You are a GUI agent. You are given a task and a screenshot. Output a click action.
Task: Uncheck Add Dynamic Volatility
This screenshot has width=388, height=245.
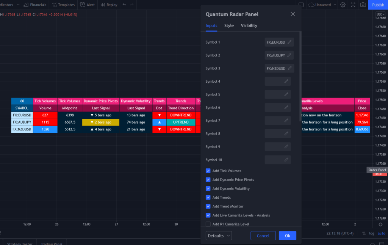tap(208, 188)
